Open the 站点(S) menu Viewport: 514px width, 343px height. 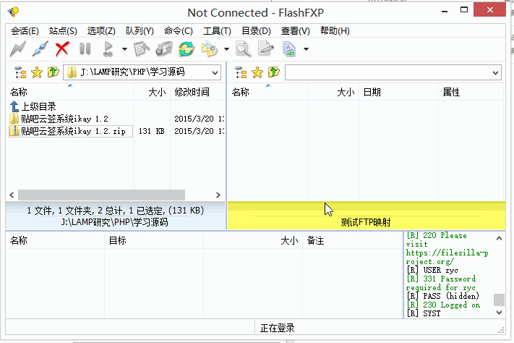pyautogui.click(x=63, y=31)
